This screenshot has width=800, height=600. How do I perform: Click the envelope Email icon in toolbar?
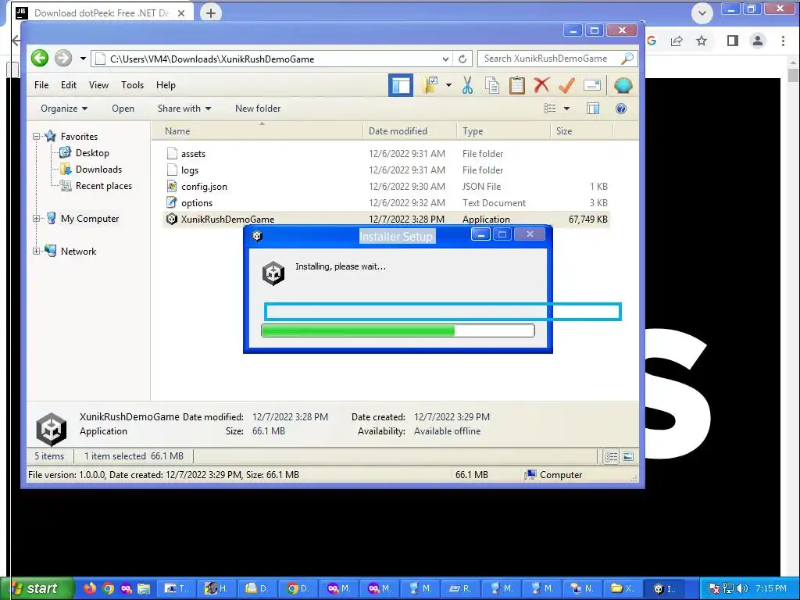pyautogui.click(x=592, y=85)
